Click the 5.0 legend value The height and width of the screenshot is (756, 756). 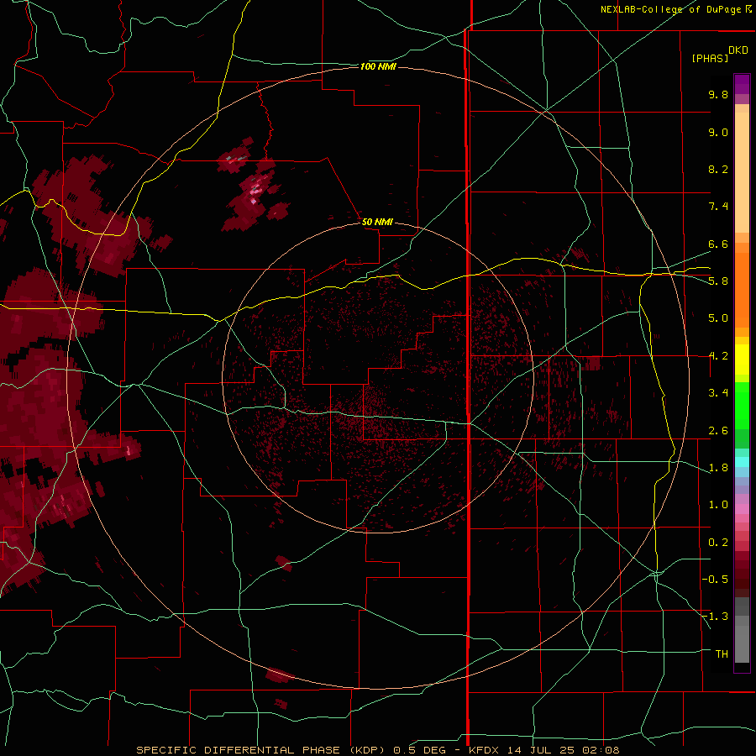718,318
